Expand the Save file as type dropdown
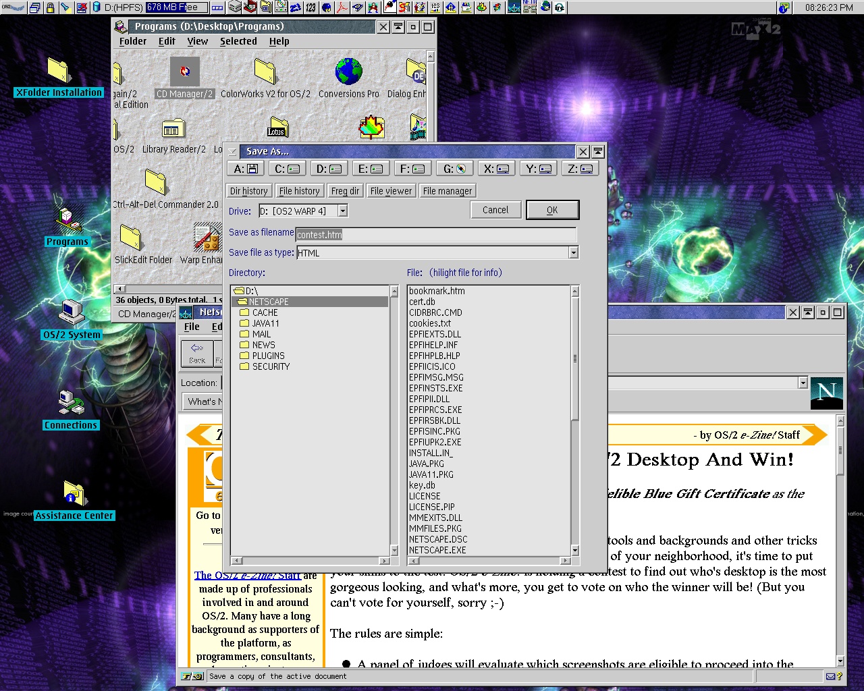 pyautogui.click(x=573, y=252)
